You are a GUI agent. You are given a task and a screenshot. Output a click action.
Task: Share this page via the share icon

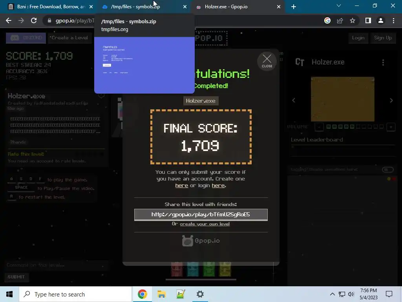(340, 20)
